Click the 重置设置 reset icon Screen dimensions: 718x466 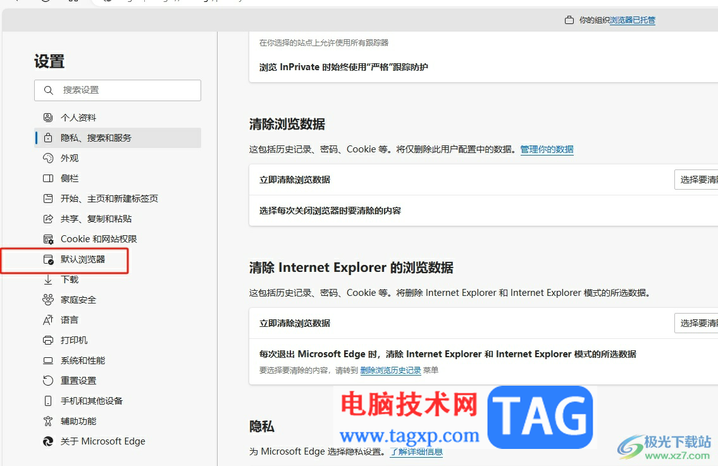(48, 381)
